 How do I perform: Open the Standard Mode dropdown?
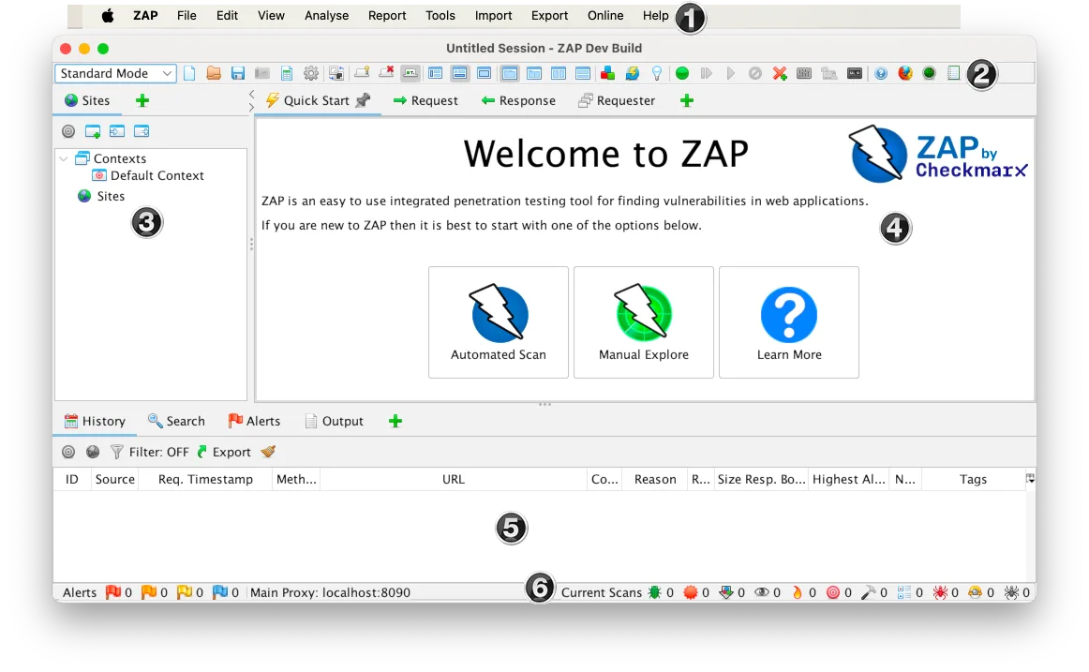[114, 72]
